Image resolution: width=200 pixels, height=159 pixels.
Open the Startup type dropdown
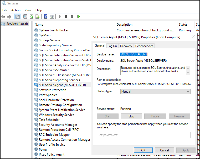155,91
